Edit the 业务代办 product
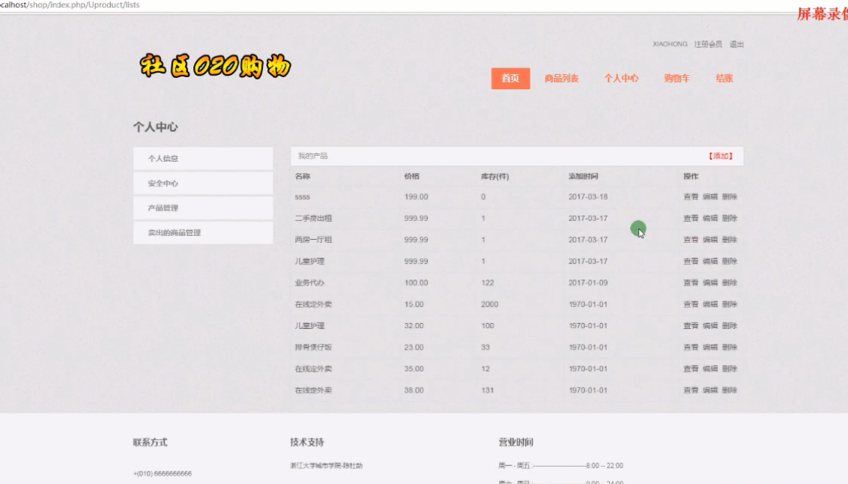The width and height of the screenshot is (848, 484). point(710,282)
